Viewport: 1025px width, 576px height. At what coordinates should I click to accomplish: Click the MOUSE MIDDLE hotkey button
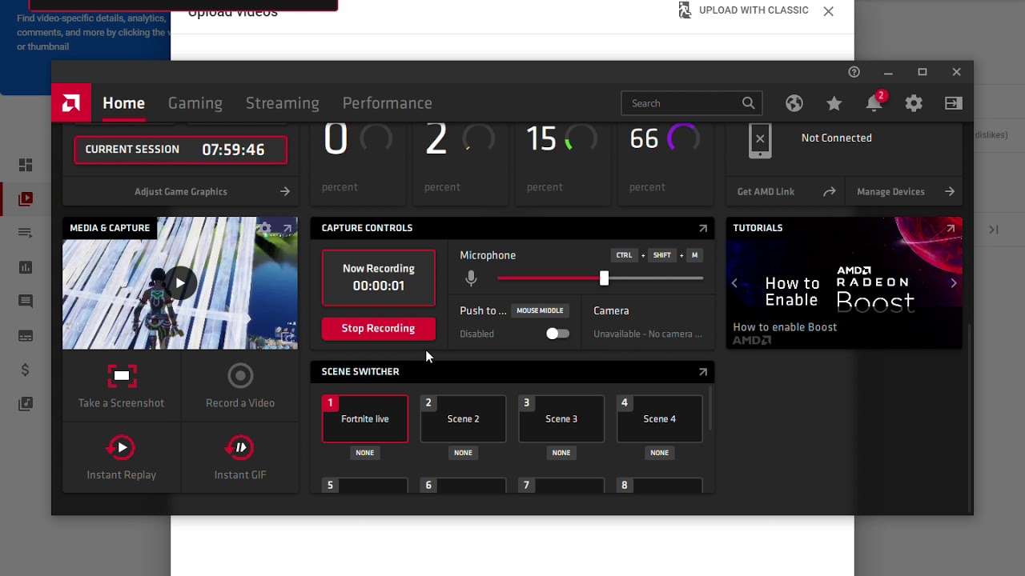coord(540,310)
